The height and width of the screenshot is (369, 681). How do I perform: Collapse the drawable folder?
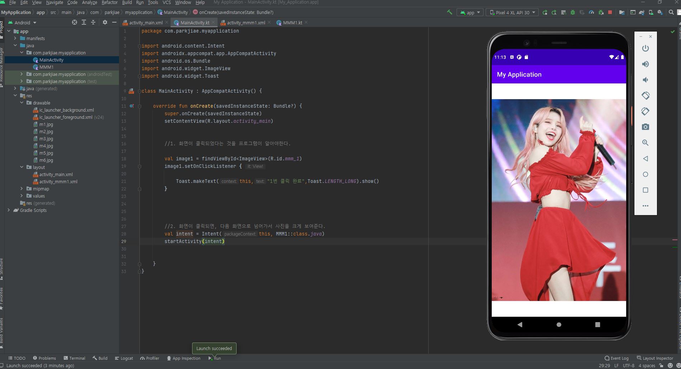[22, 103]
